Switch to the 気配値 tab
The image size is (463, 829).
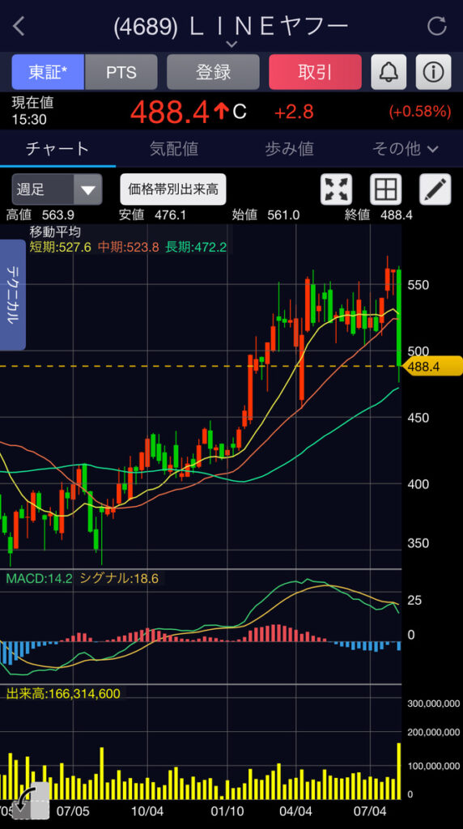click(x=174, y=149)
